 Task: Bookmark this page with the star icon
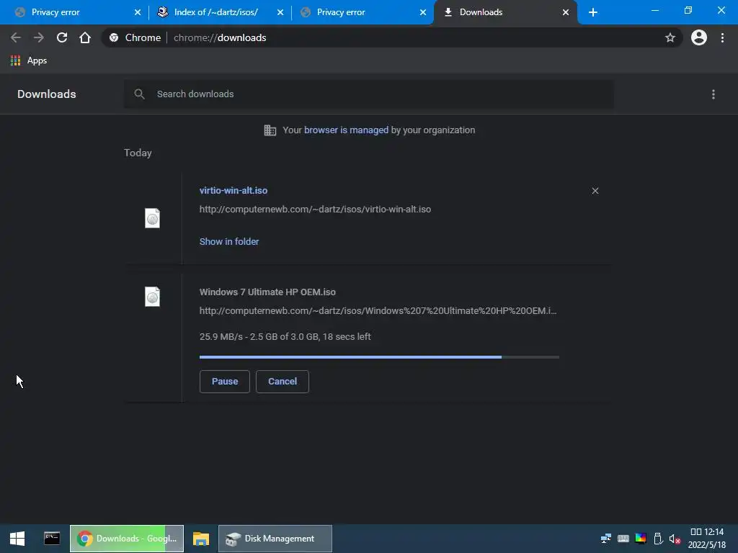click(x=670, y=37)
